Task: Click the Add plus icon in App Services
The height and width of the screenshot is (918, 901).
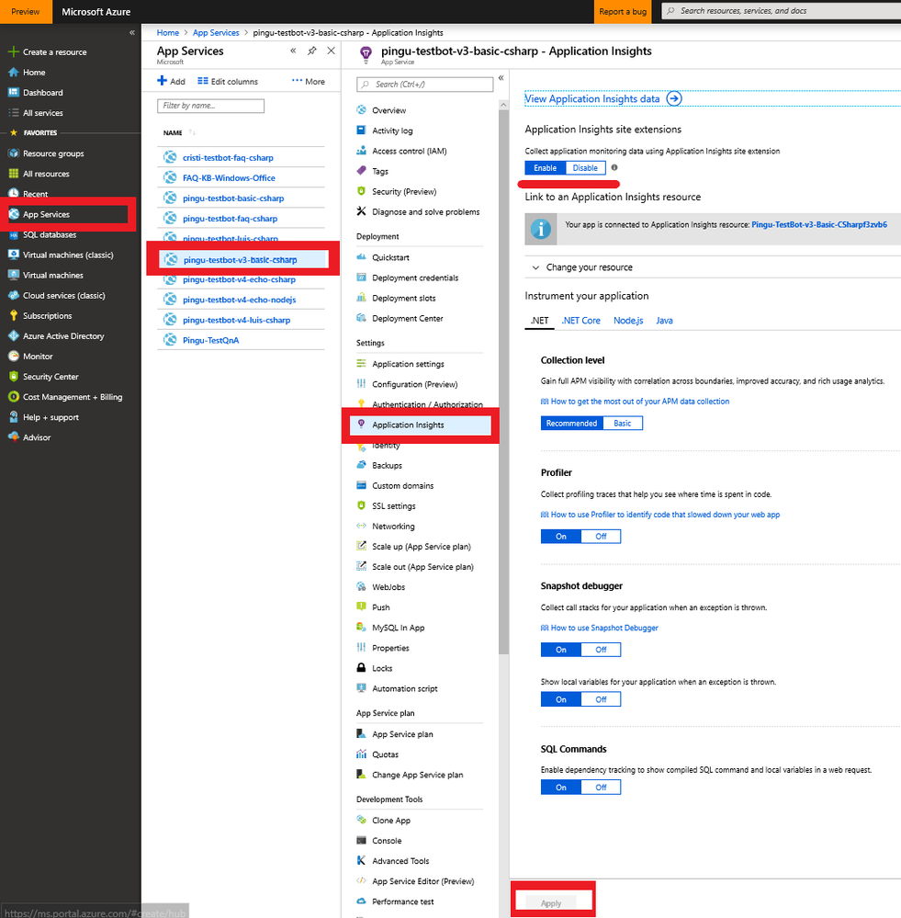Action: (x=162, y=81)
